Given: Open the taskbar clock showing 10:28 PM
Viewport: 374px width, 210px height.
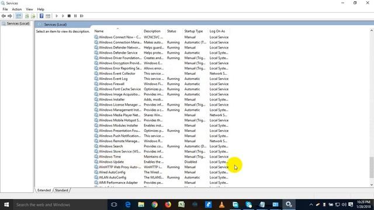Looking at the screenshot, I should click(363, 205).
